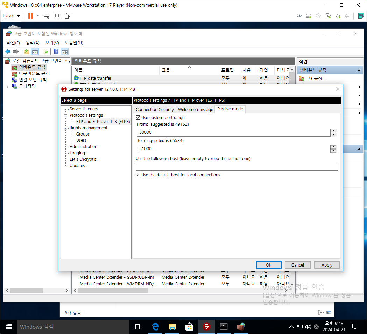Open the VMware power options dropdown arrow
Screen dimensions: 367x334
pyautogui.click(x=38, y=16)
